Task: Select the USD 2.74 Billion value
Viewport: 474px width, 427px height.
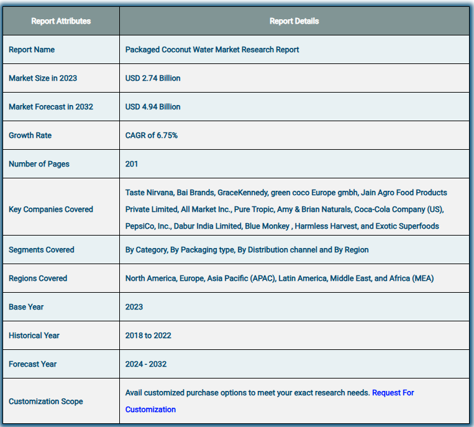Action: [153, 78]
